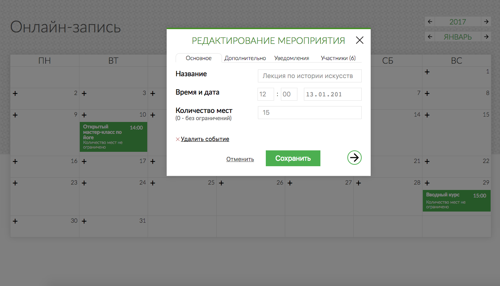Viewport: 500px width, 286px height.
Task: Open the Вводный курс event
Action: click(457, 201)
